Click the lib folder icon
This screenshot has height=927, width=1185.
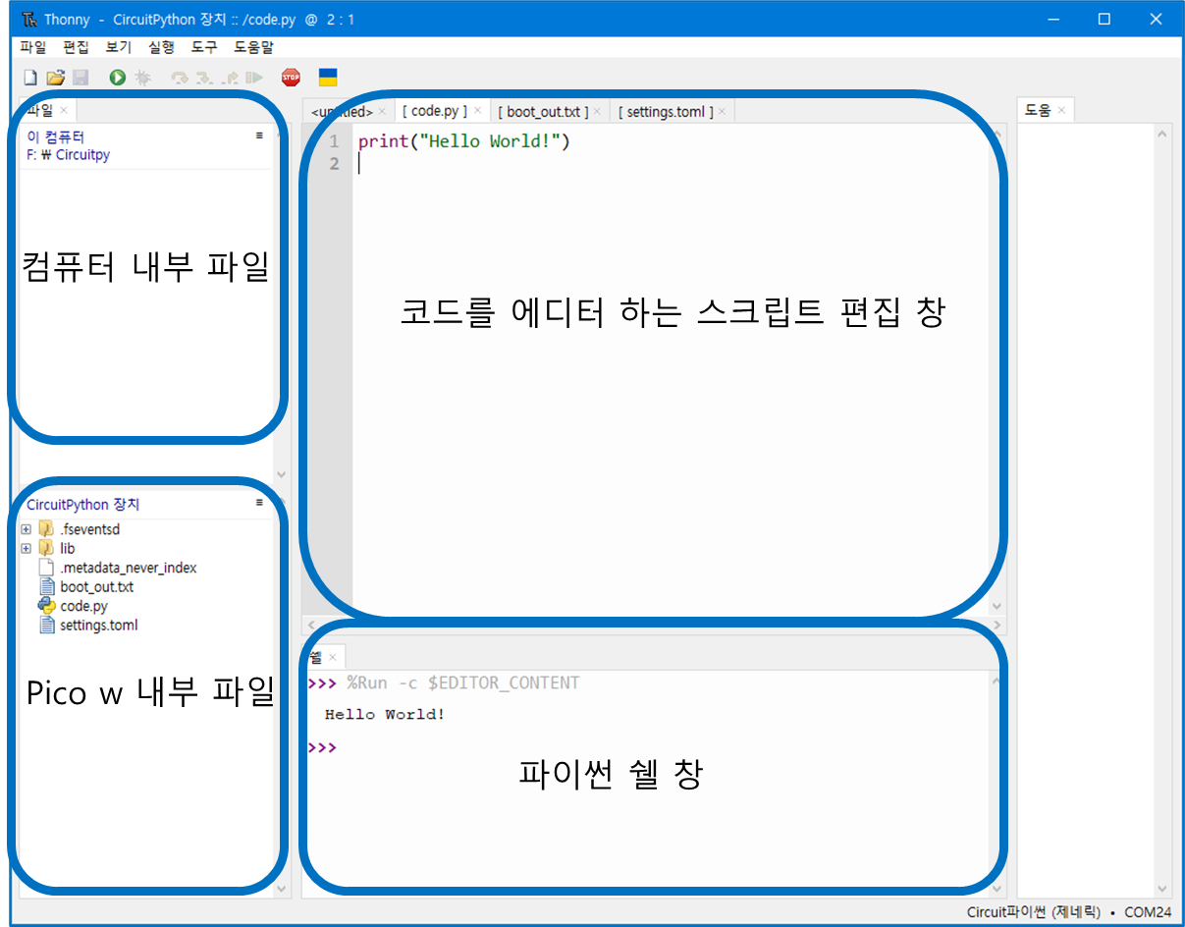(46, 548)
